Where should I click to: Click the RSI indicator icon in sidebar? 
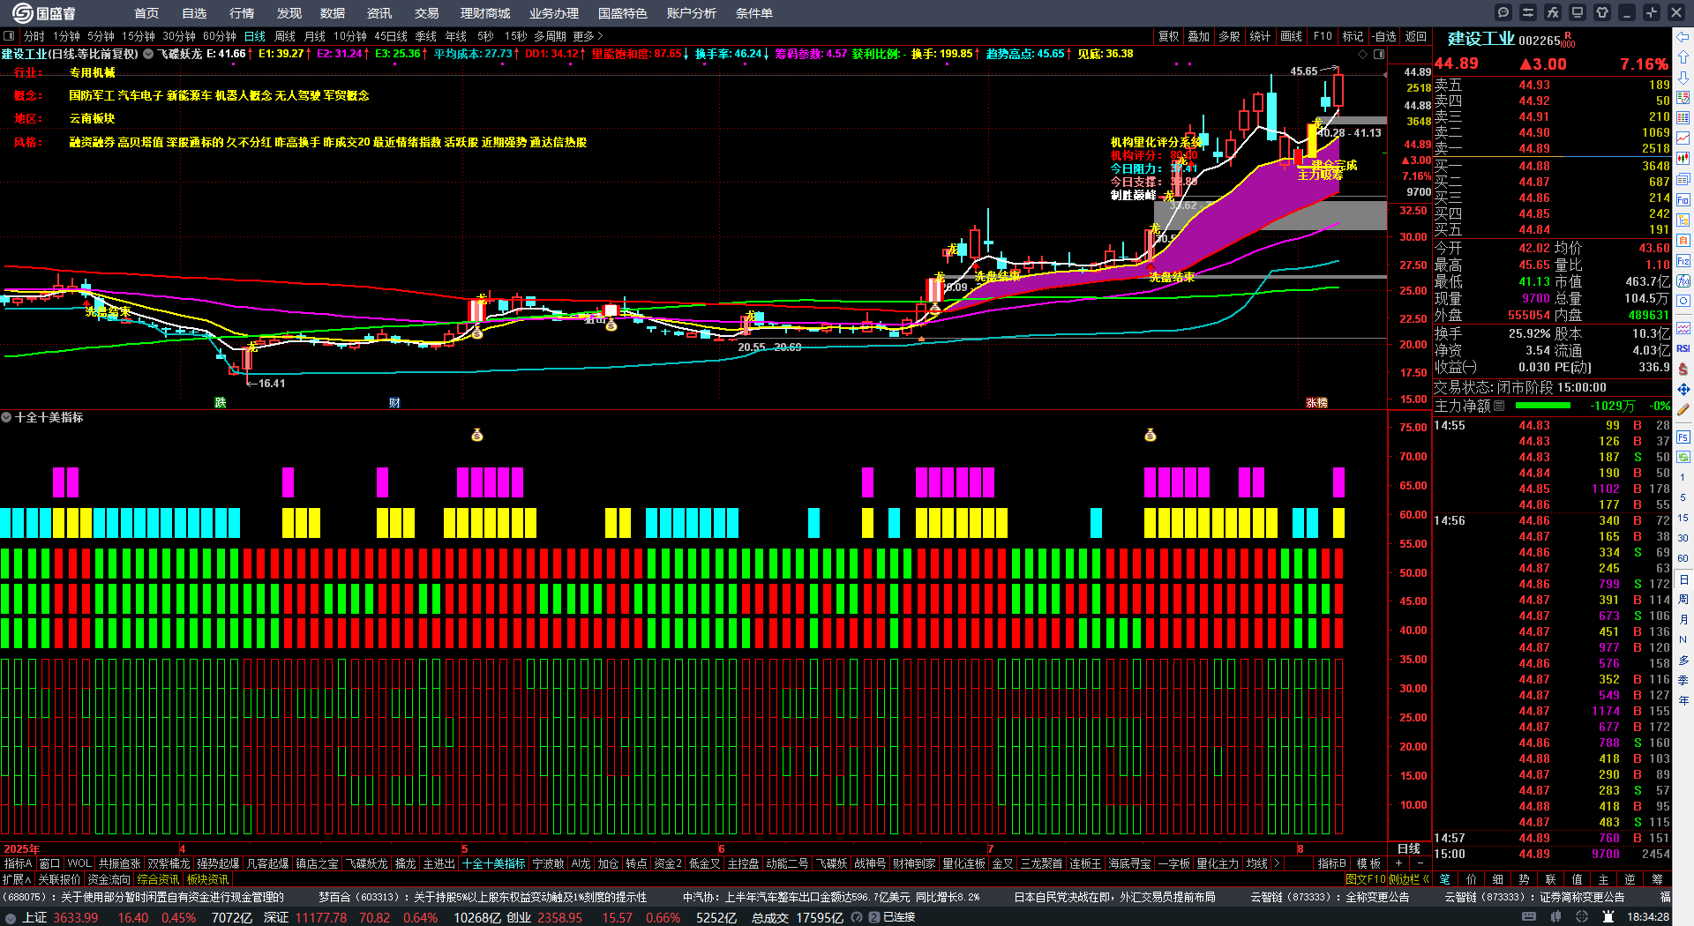click(1683, 348)
